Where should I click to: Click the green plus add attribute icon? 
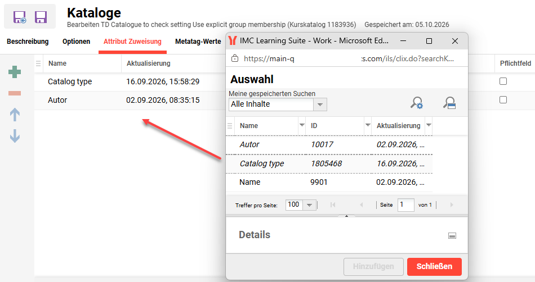(15, 72)
